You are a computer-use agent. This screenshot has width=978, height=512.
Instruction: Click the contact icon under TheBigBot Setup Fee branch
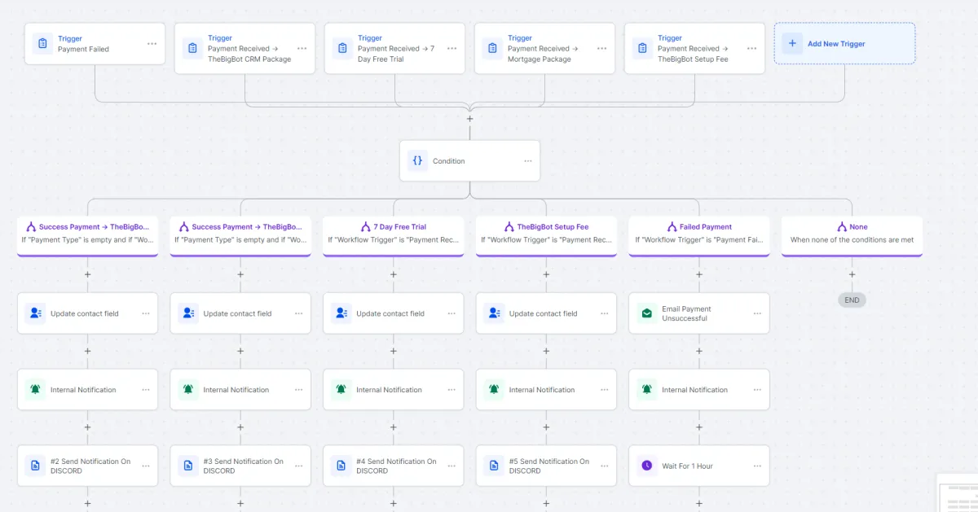[x=494, y=313]
